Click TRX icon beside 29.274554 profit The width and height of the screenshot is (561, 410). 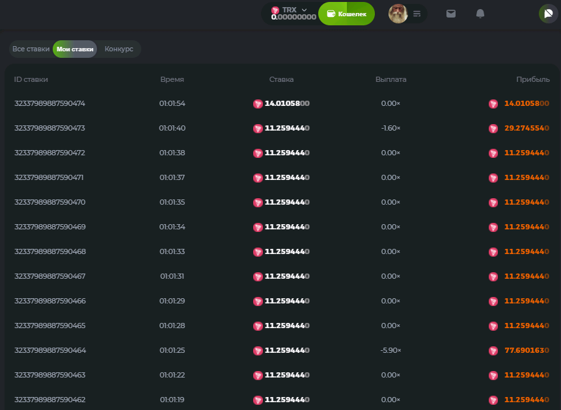coord(493,129)
